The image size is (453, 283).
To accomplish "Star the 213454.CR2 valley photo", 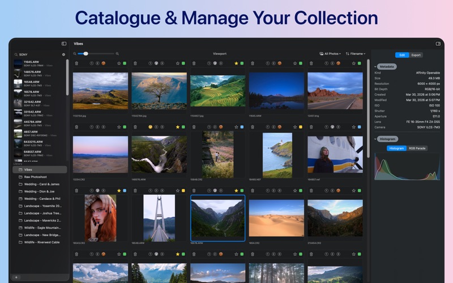I will (353, 191).
